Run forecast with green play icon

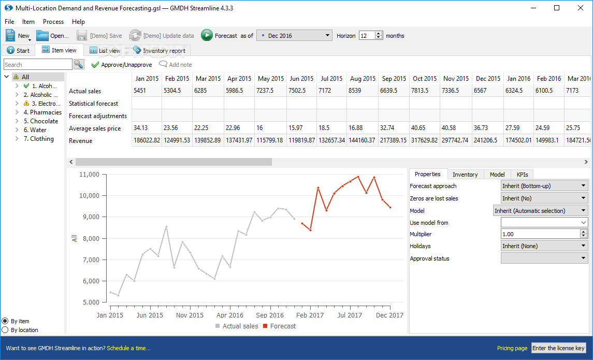click(207, 36)
